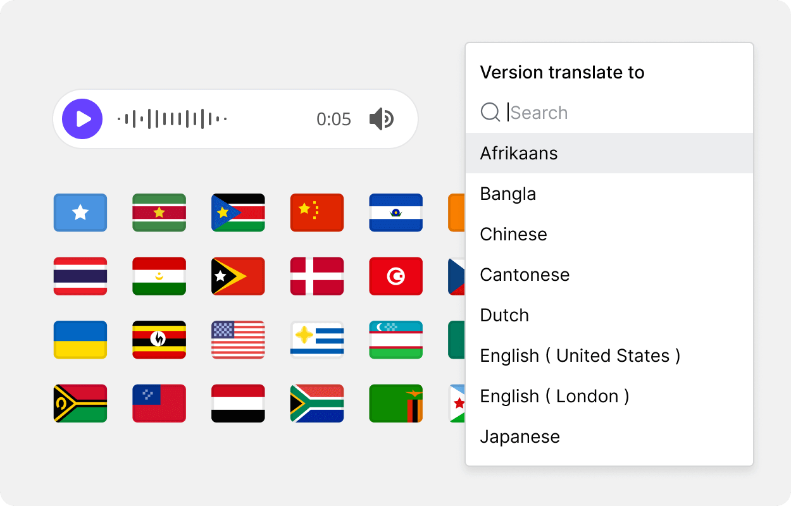Screen dimensions: 791x506
Task: Pick English ( London ) option
Action: (x=609, y=396)
